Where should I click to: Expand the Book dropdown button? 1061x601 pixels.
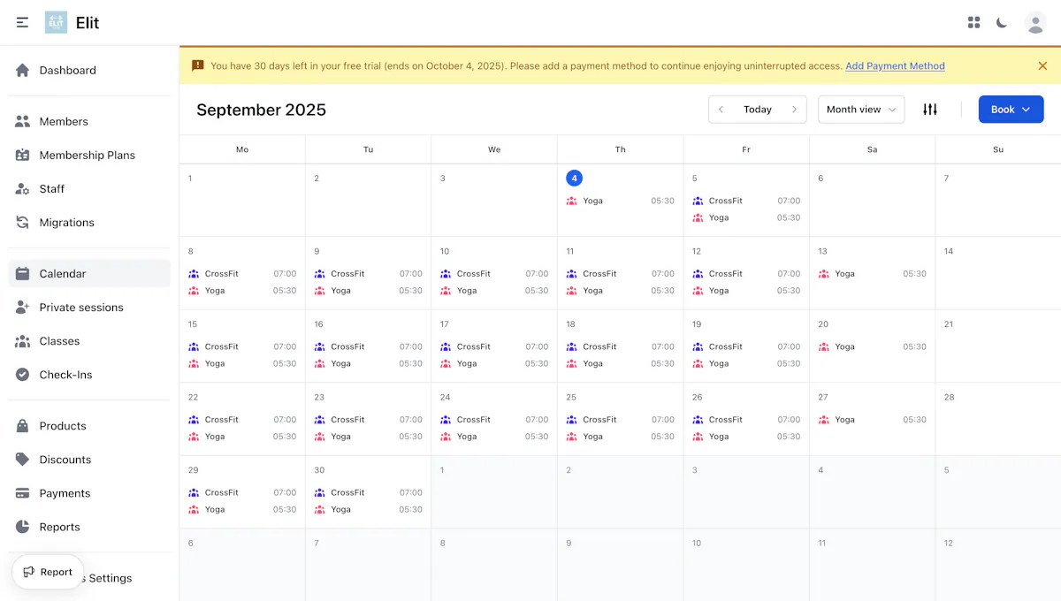[x=1011, y=110]
